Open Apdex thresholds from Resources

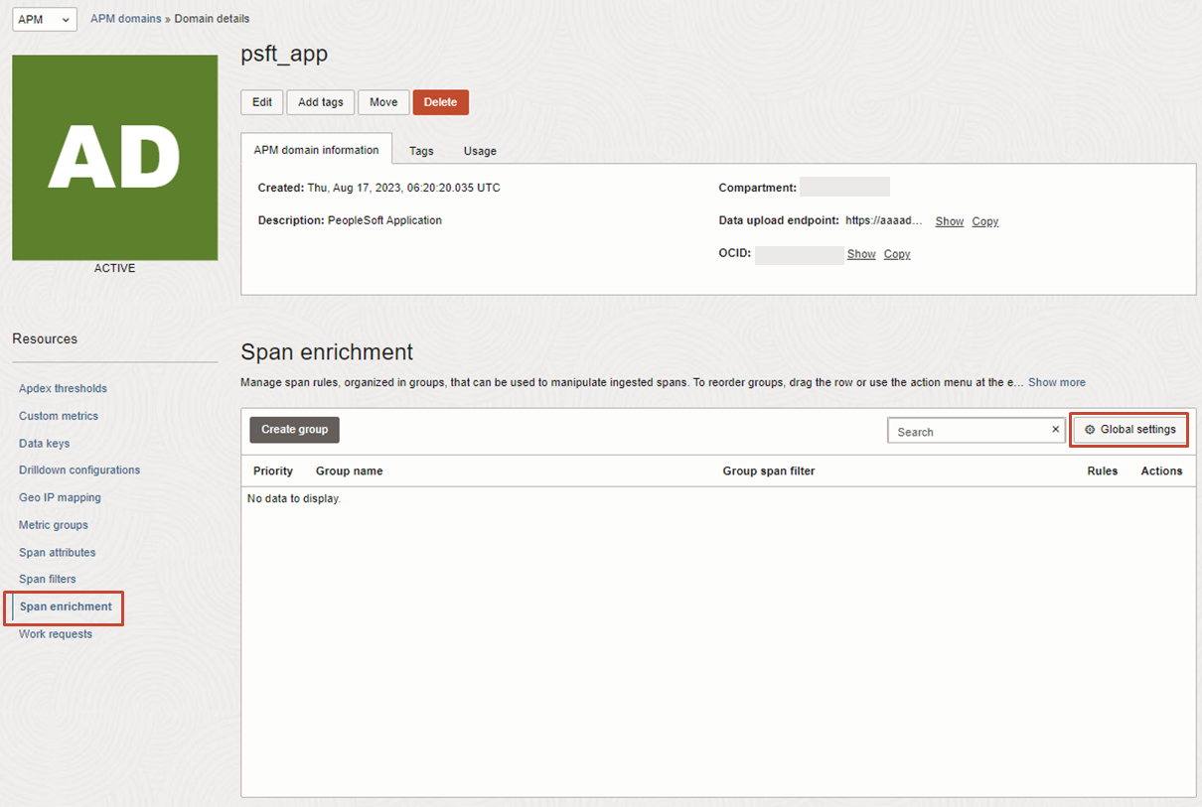pos(63,388)
